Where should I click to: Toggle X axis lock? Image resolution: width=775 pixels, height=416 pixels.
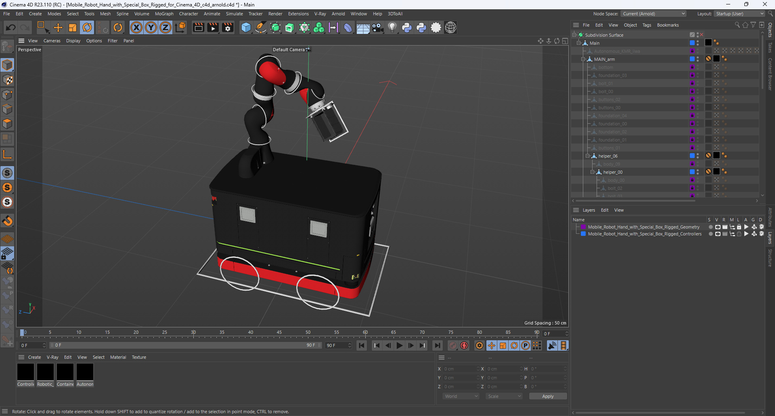[x=136, y=27]
